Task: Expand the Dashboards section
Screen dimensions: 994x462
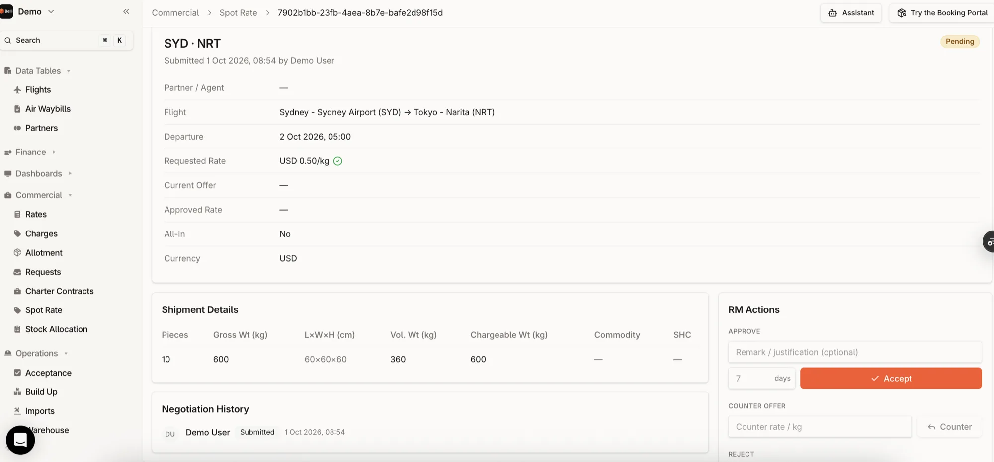Action: [x=38, y=173]
